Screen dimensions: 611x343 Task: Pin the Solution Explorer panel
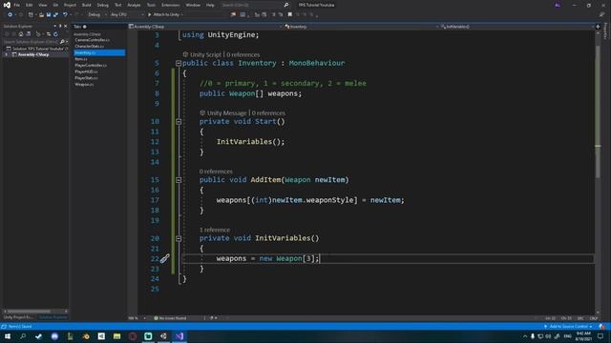pos(60,26)
